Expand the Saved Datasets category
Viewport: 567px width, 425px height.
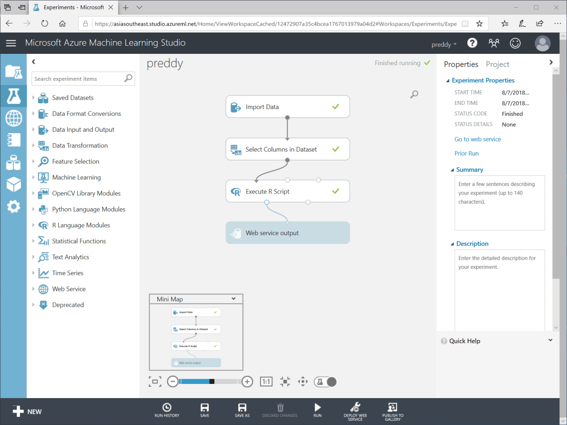tap(34, 98)
